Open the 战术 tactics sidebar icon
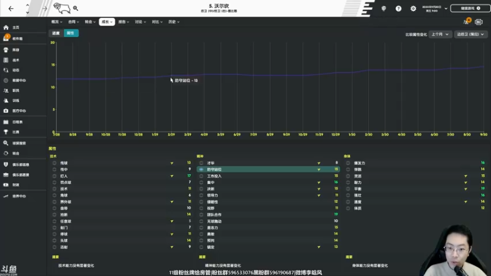The image size is (491, 276). tap(6, 60)
